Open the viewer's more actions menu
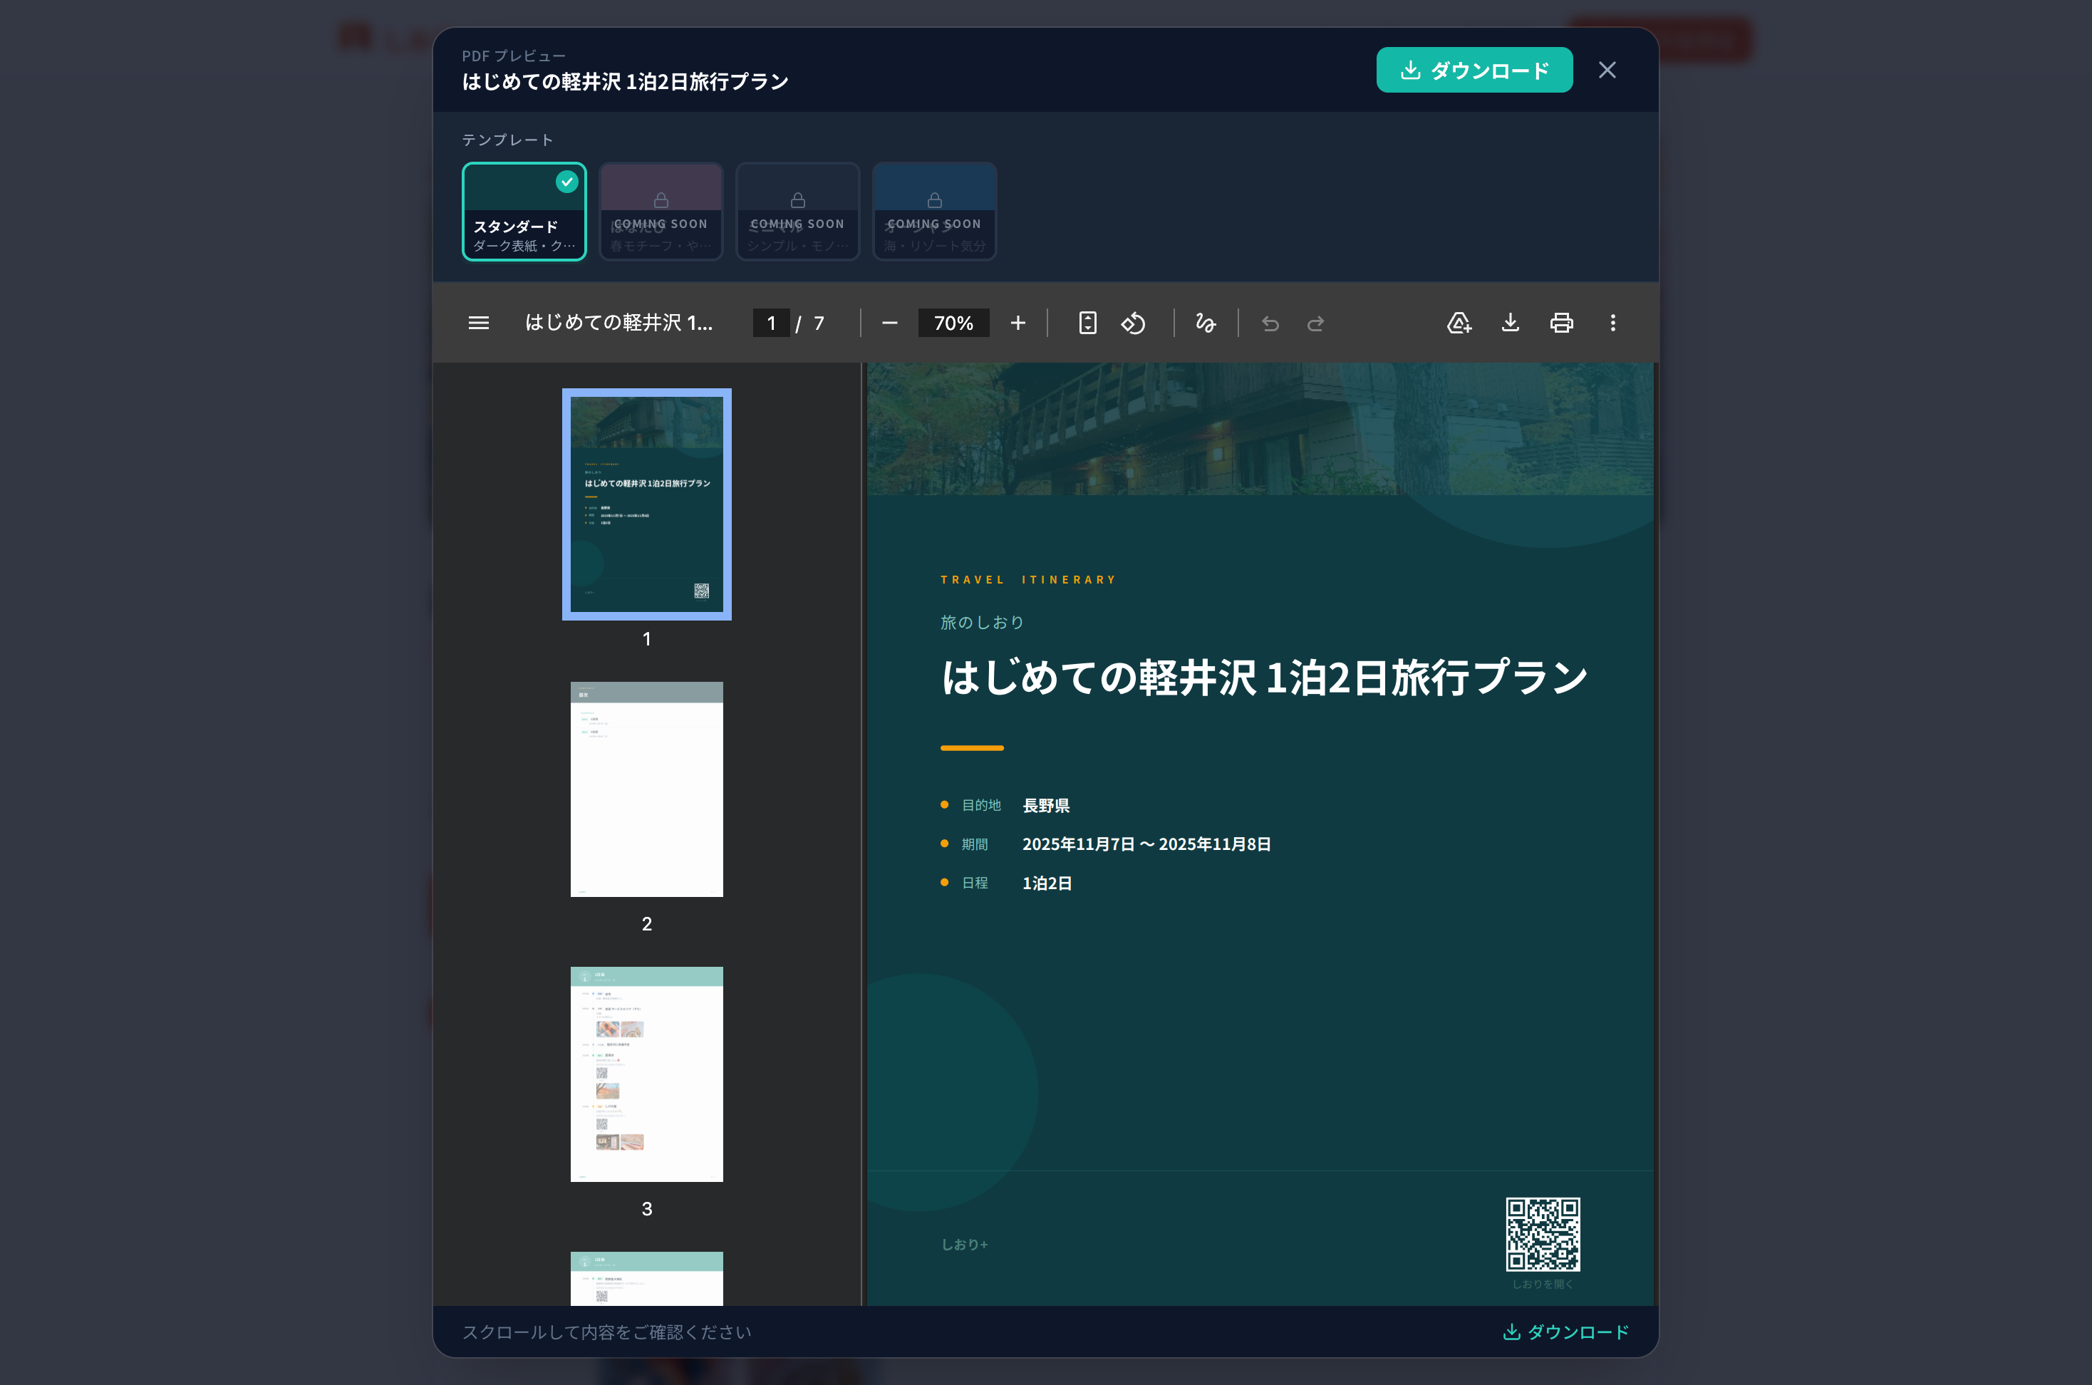Viewport: 2092px width, 1385px height. tap(1613, 323)
